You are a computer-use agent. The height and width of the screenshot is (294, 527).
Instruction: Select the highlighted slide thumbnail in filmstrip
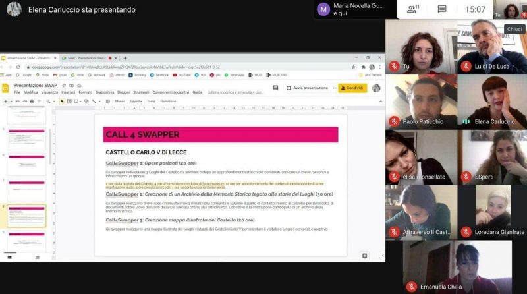[26, 216]
